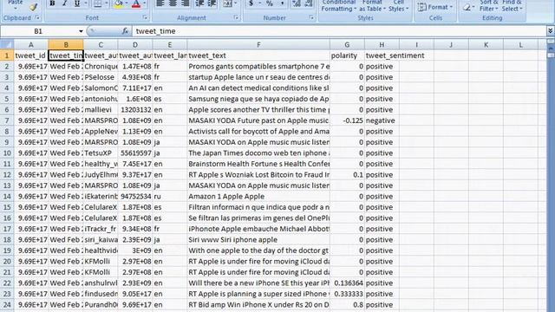Click the formula bar containing tweet_time
The height and width of the screenshot is (312, 555).
tap(339, 31)
